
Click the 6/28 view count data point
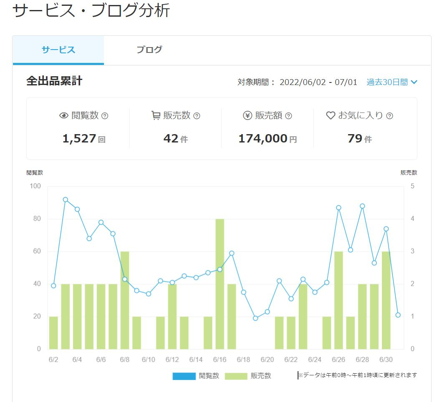pyautogui.click(x=362, y=206)
